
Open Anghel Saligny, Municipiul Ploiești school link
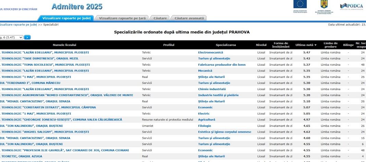click(x=44, y=132)
